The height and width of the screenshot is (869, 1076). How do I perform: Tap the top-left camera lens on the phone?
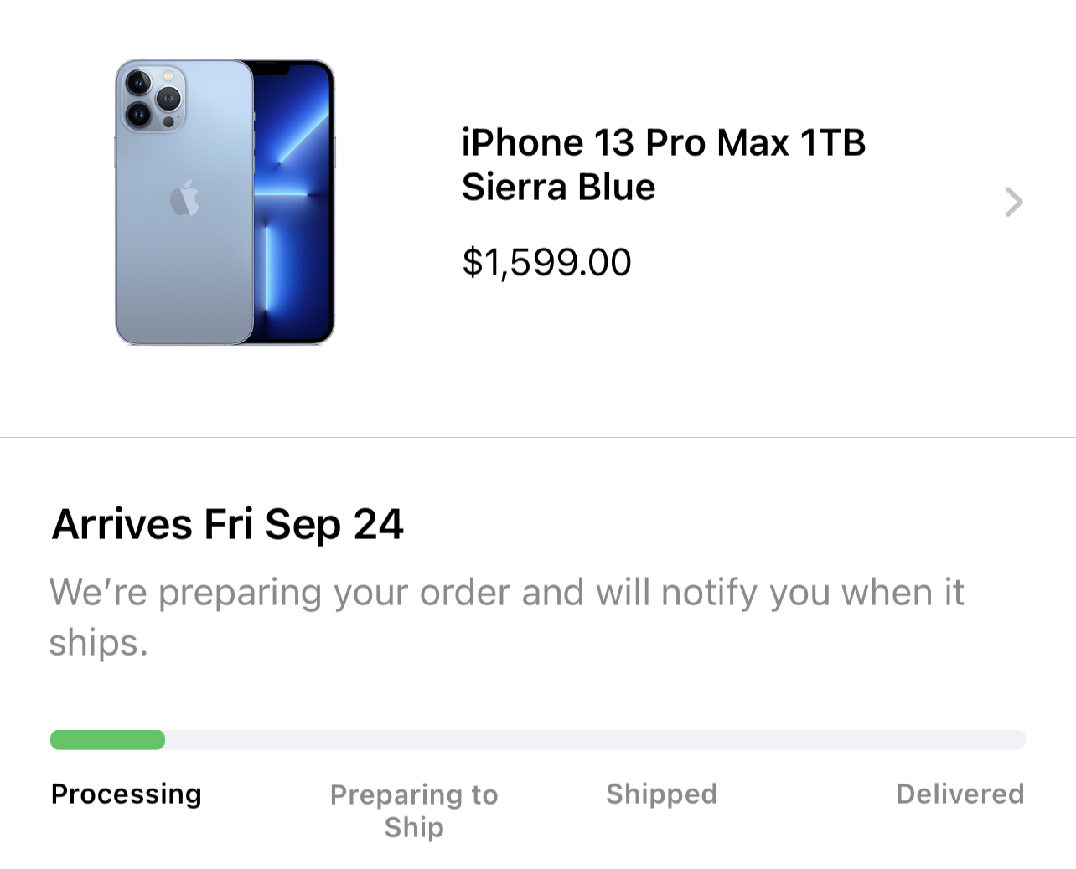137,83
